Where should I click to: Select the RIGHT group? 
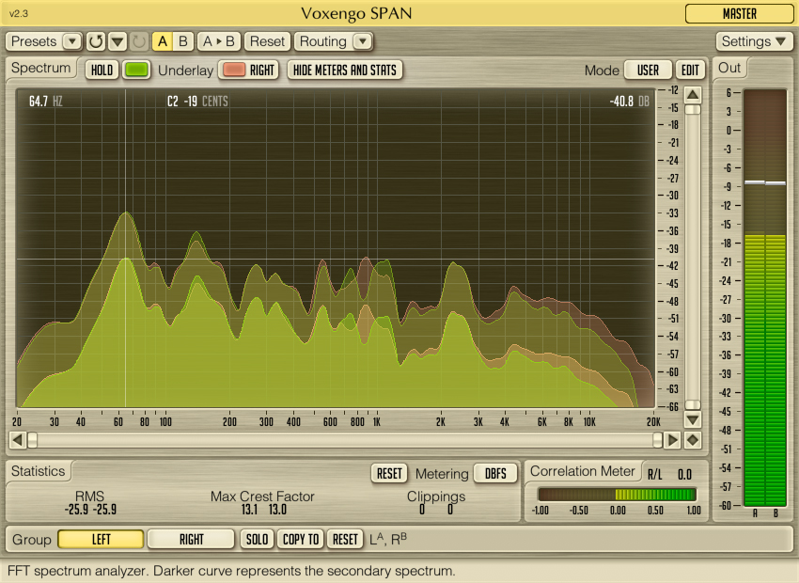coord(191,539)
